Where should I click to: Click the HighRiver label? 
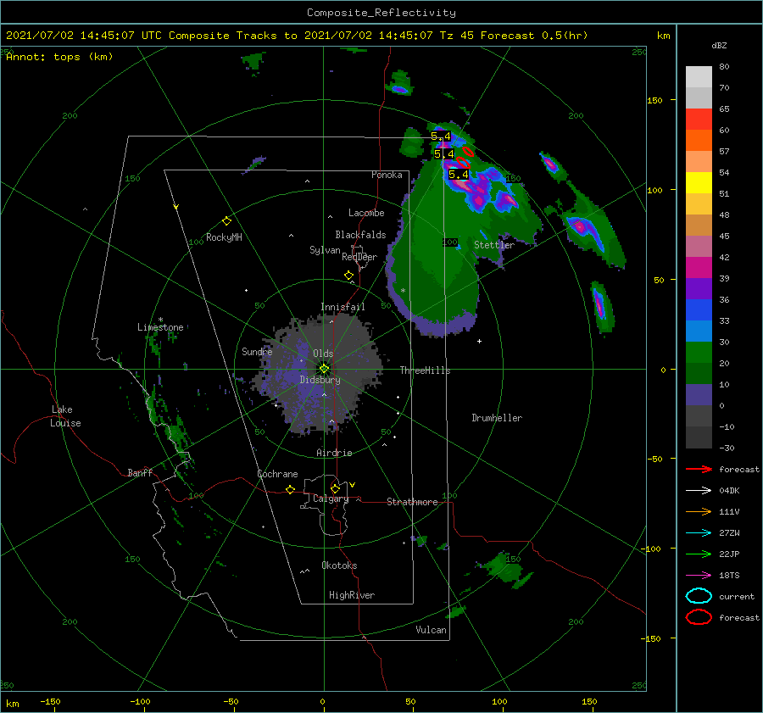tap(352, 595)
